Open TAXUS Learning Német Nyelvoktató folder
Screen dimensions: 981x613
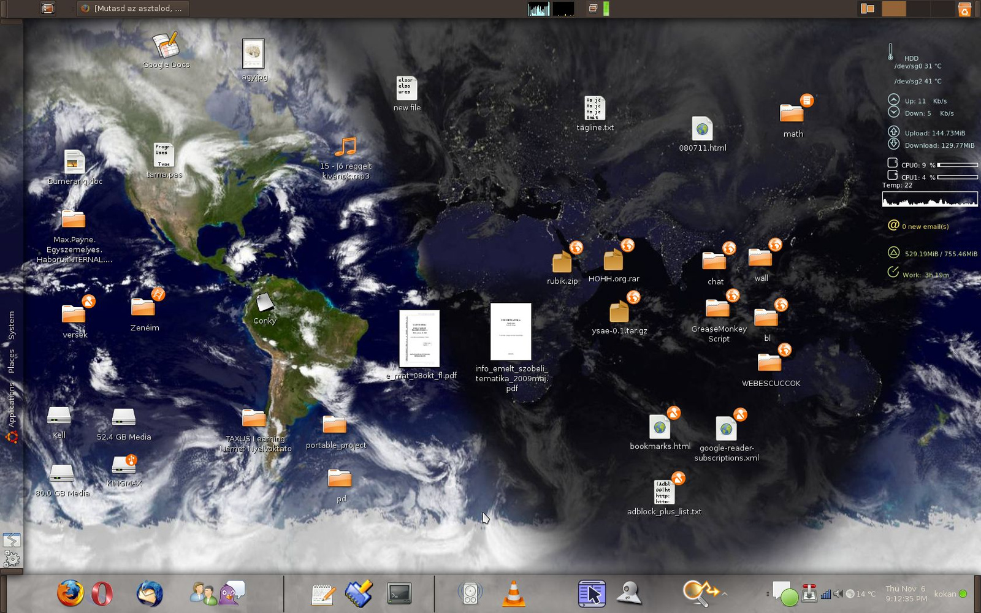click(x=254, y=431)
